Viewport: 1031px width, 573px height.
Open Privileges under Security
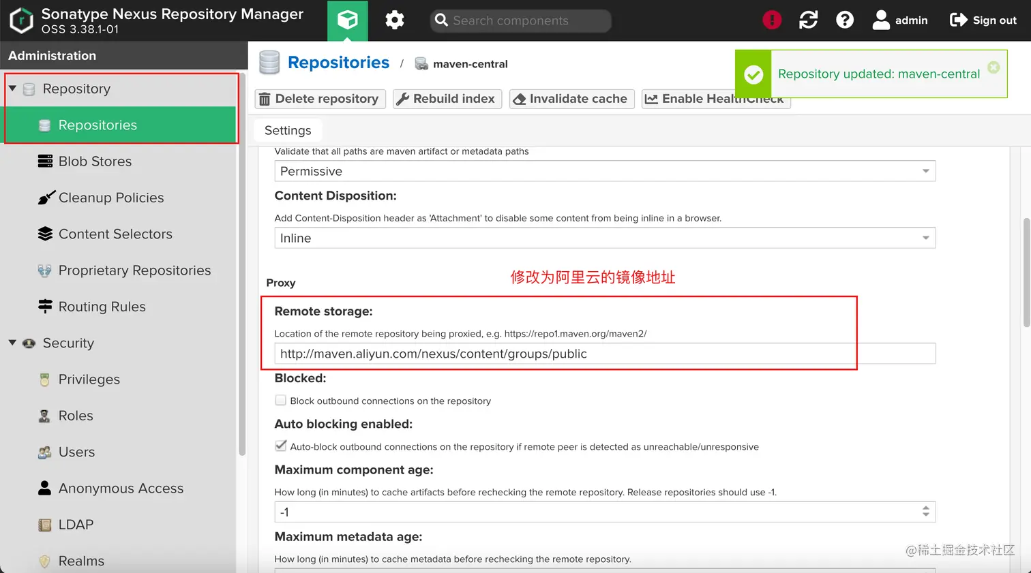pos(89,380)
